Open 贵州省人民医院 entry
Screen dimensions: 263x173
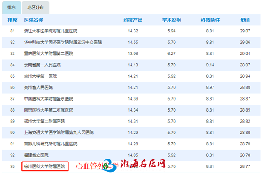tap(38, 87)
